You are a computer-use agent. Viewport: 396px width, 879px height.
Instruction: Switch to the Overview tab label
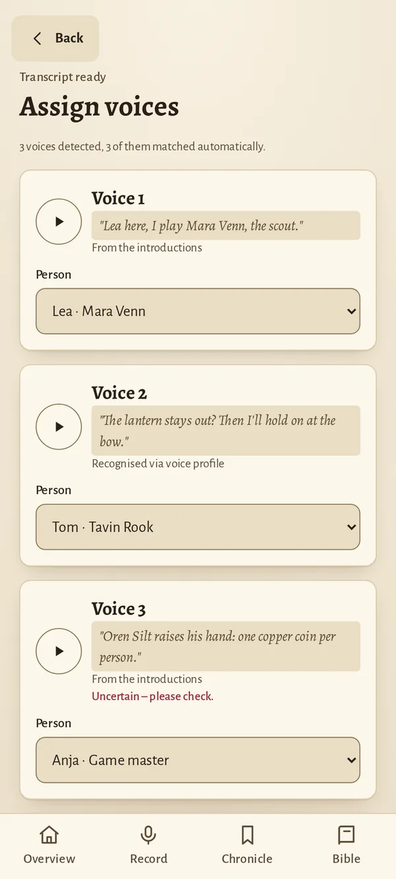point(49,859)
